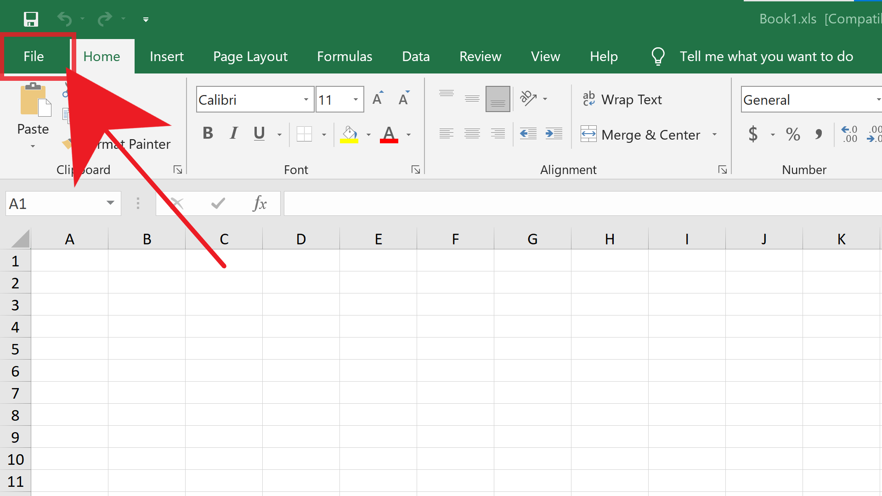
Task: Click Tell me what you want to do
Action: pyautogui.click(x=766, y=56)
